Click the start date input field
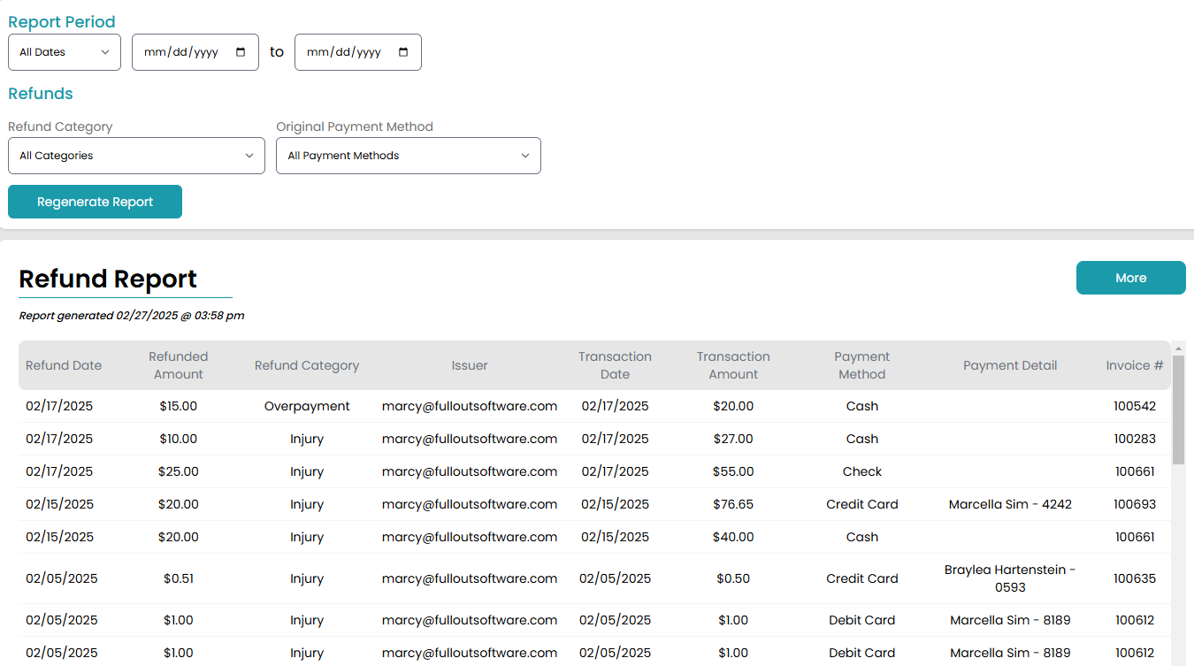1194x666 pixels. tap(181, 52)
